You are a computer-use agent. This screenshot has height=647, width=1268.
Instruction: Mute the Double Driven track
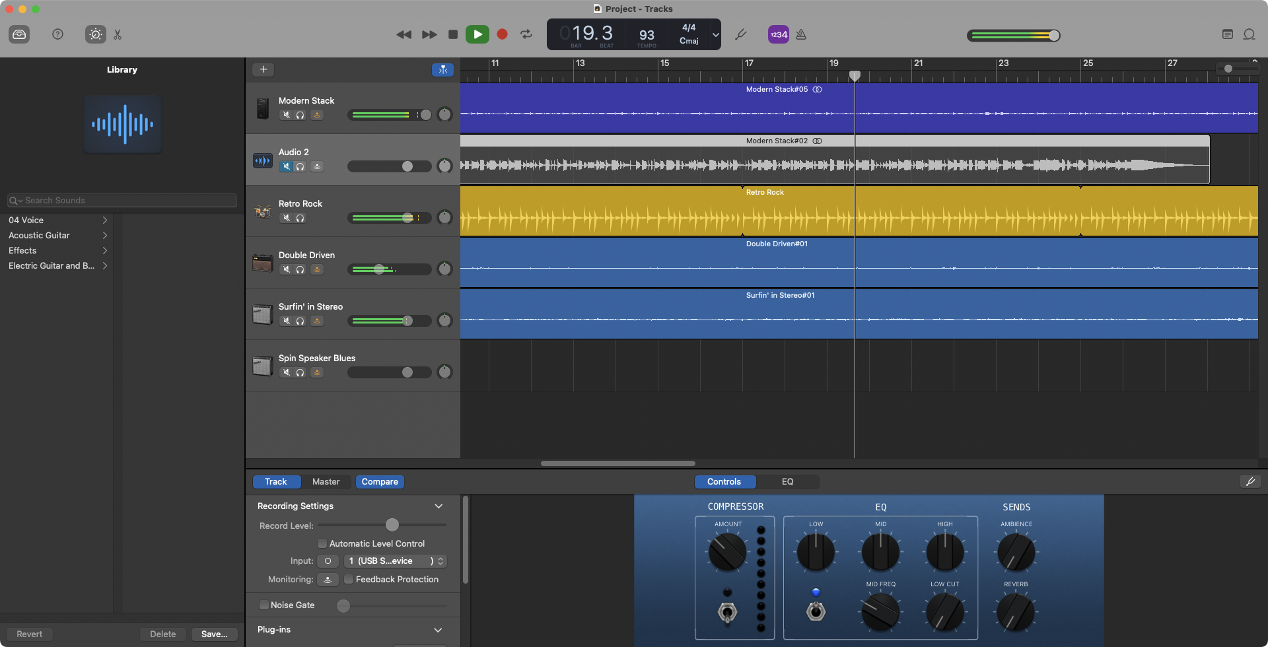click(x=286, y=269)
